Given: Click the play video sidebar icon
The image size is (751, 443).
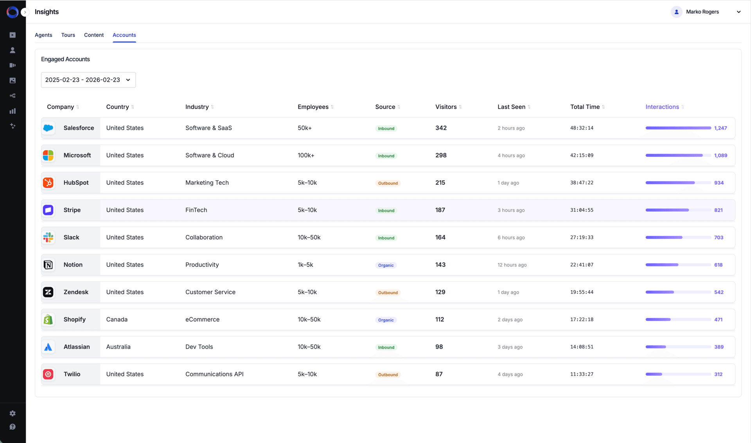Looking at the screenshot, I should click(13, 35).
